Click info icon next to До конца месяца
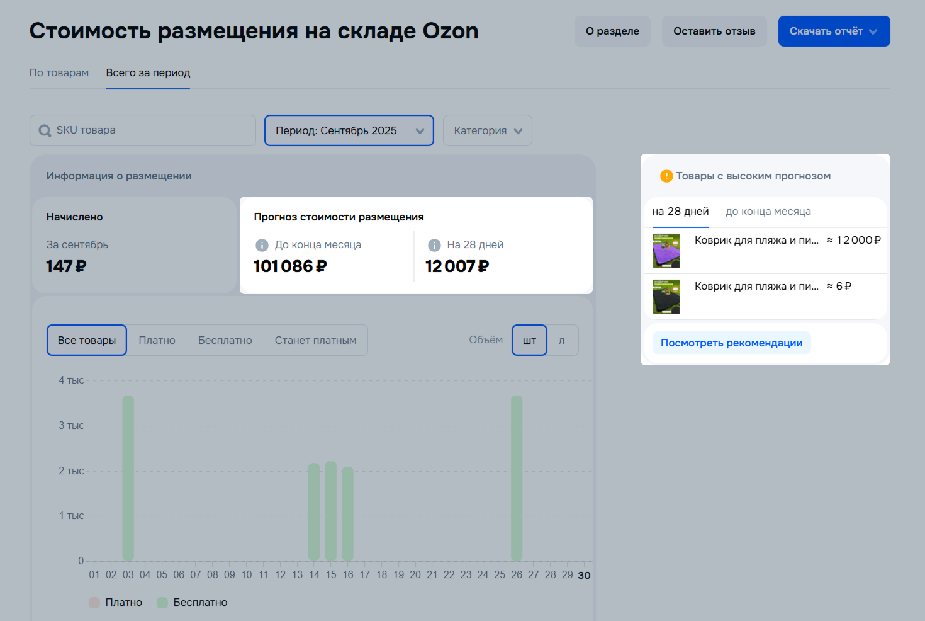Screen dimensions: 925x621 point(262,245)
